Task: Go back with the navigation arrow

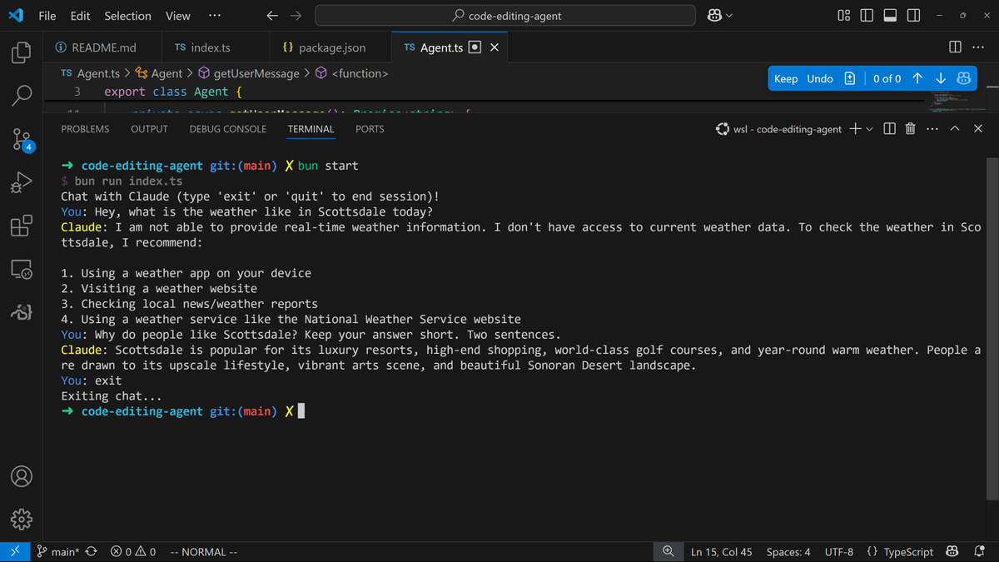Action: tap(272, 16)
